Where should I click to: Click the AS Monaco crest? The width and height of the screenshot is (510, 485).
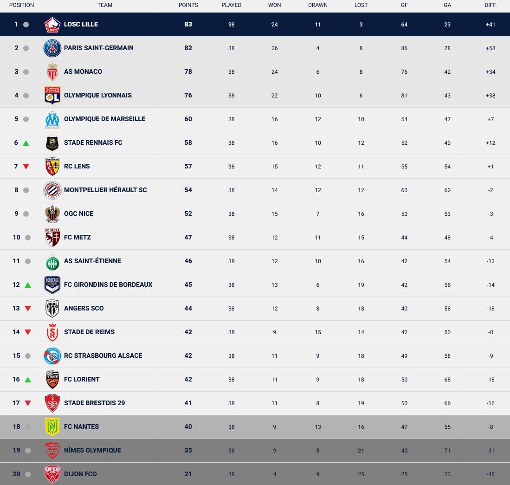tap(52, 72)
